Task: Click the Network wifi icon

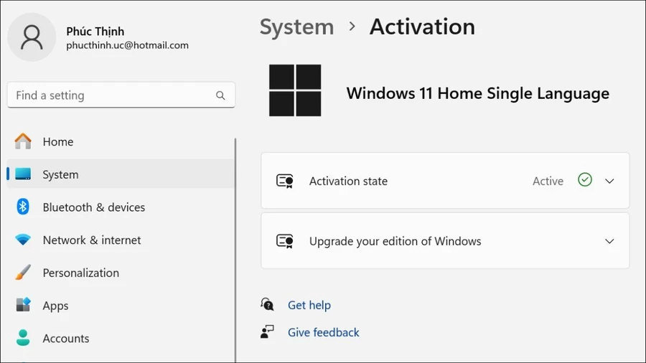Action: [x=23, y=240]
